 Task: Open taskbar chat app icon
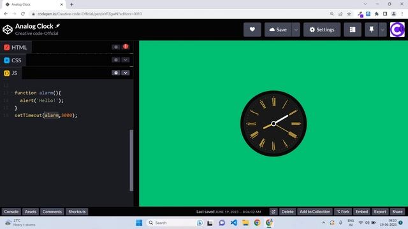pyautogui.click(x=222, y=223)
